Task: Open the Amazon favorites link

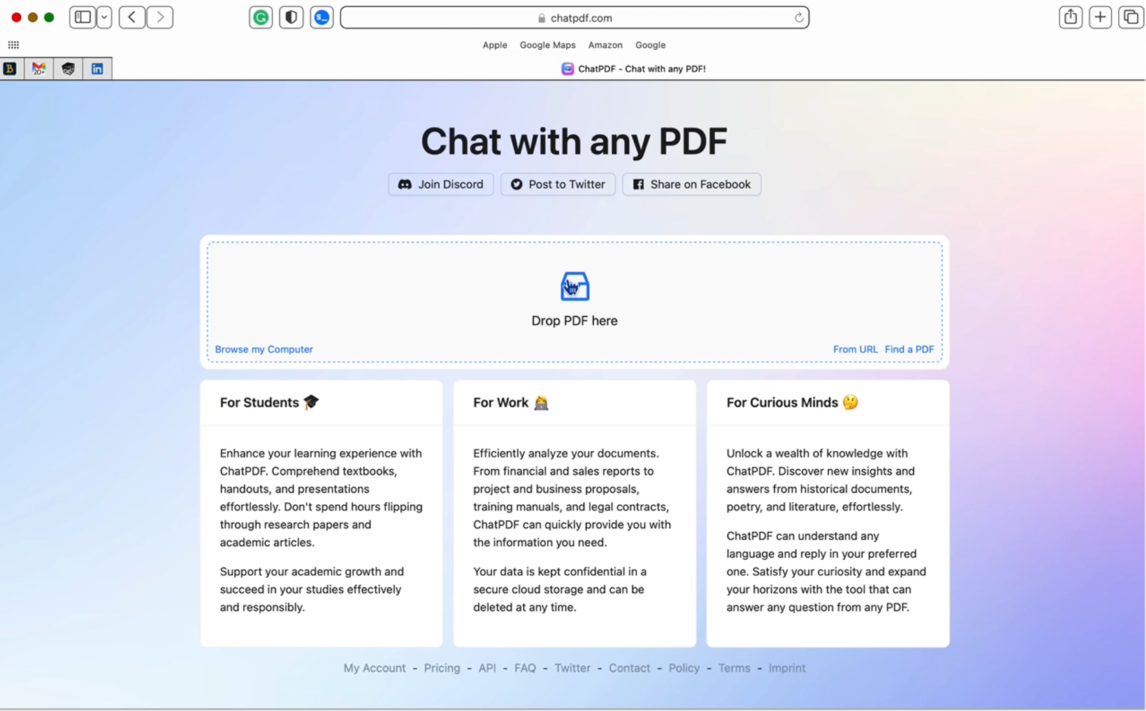Action: (605, 45)
